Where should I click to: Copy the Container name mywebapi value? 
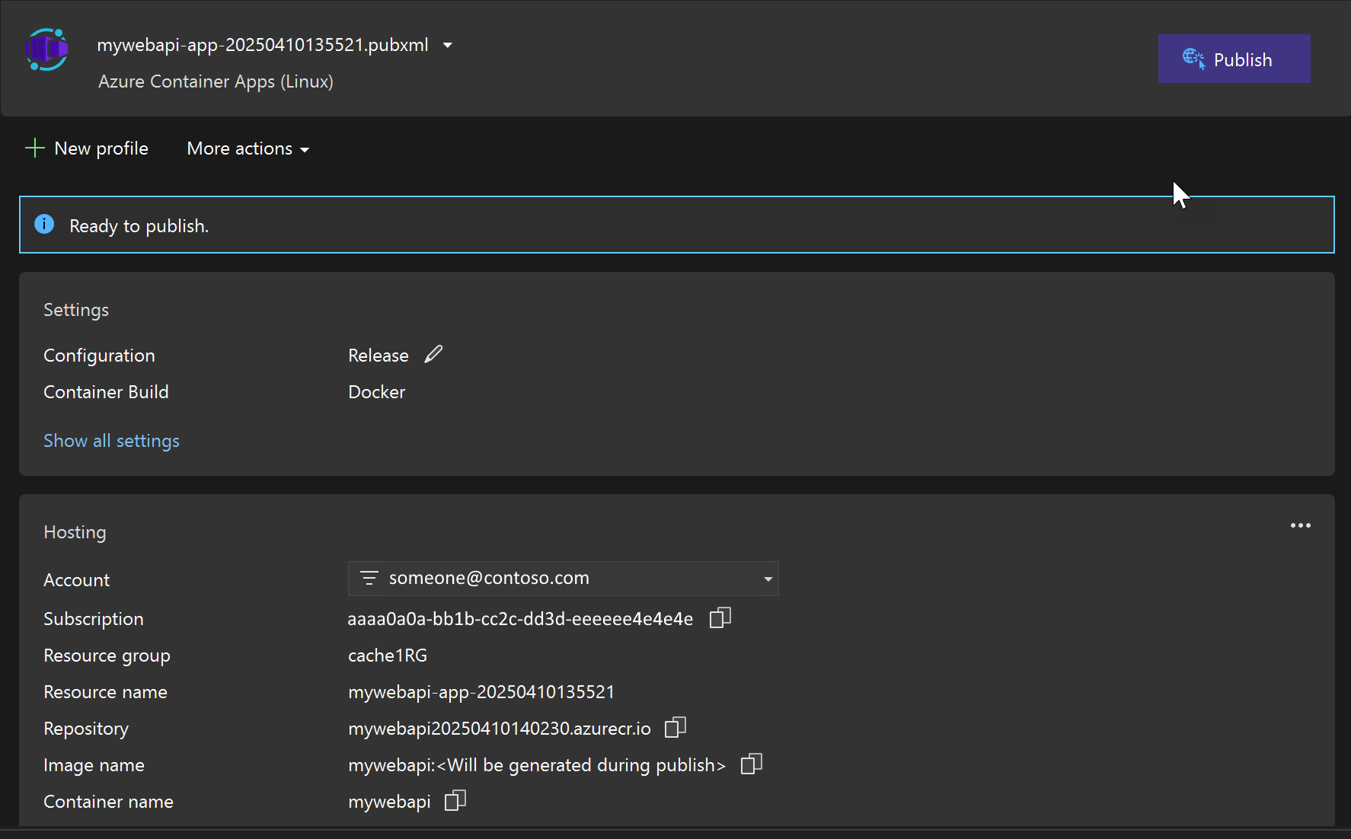coord(455,800)
